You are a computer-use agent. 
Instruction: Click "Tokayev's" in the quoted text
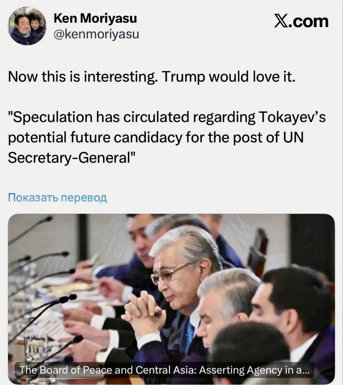click(292, 117)
